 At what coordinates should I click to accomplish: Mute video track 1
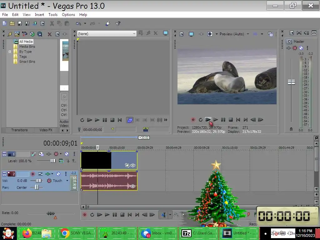coord(67,154)
